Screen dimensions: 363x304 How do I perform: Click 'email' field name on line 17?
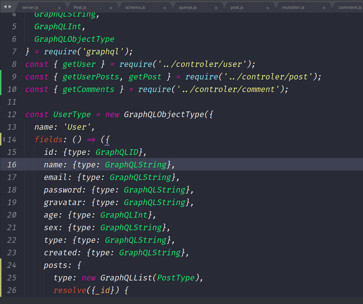[x=55, y=177]
